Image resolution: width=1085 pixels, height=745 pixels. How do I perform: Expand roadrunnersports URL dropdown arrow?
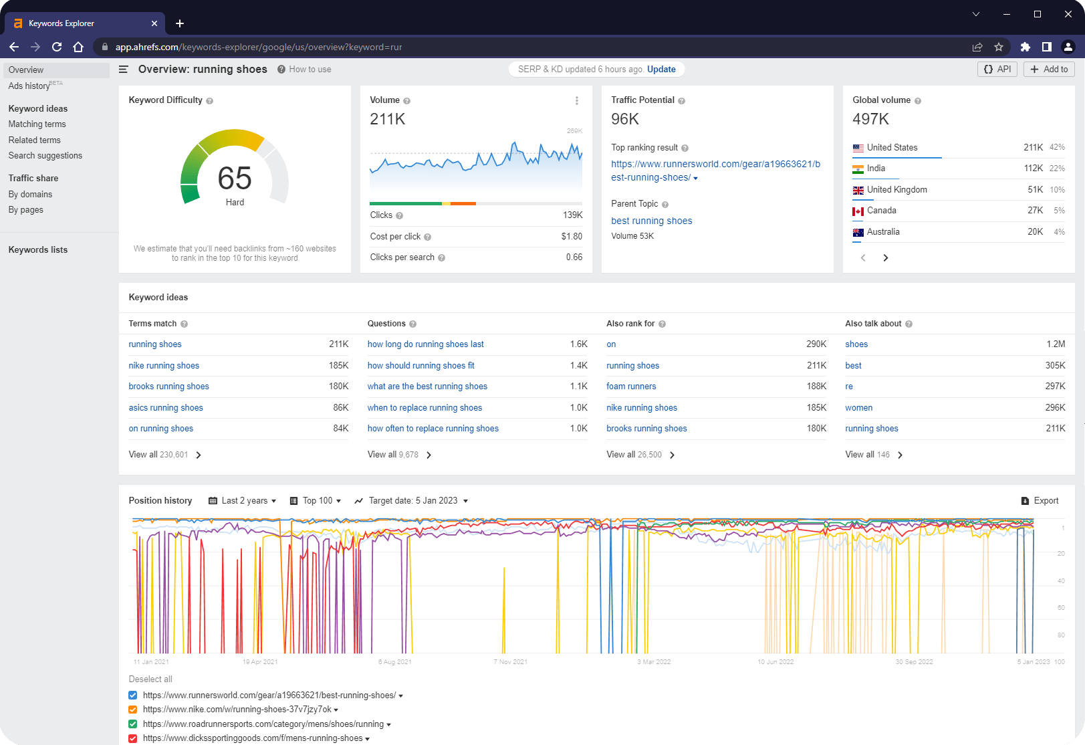[388, 725]
